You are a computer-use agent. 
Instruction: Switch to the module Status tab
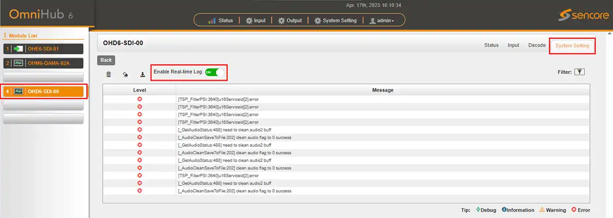(x=491, y=45)
